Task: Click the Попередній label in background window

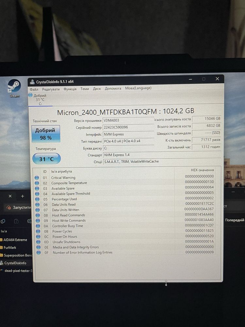Action: click(x=234, y=220)
